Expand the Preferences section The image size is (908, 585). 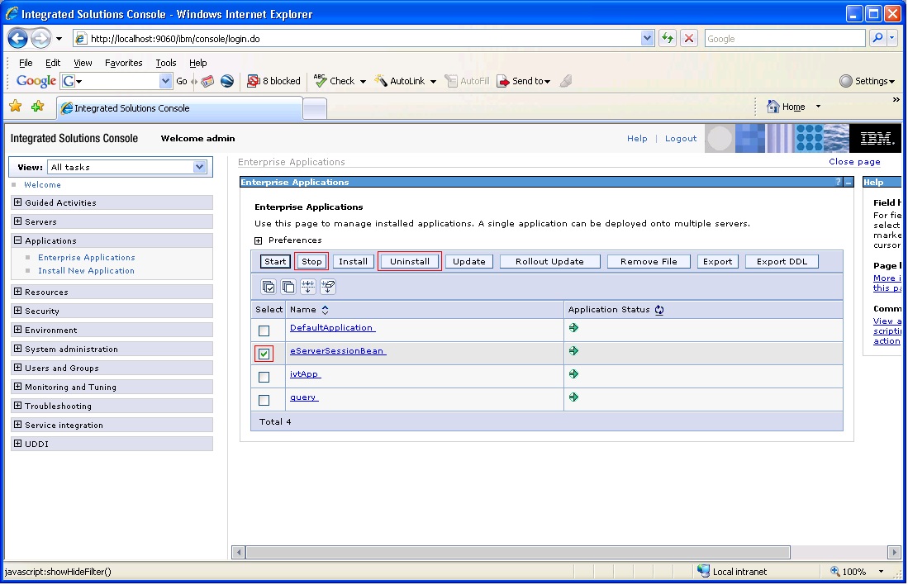pyautogui.click(x=259, y=240)
